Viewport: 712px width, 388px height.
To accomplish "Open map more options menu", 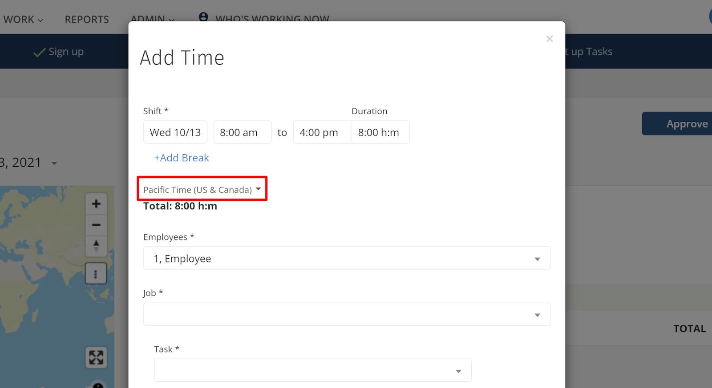I will [x=96, y=273].
